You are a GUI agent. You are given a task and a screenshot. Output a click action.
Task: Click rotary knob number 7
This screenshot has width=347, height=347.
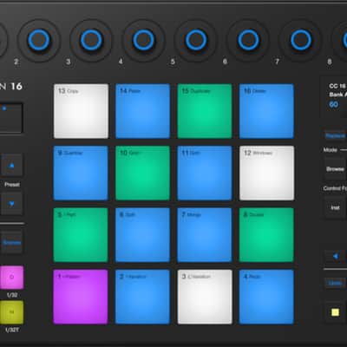coord(301,40)
